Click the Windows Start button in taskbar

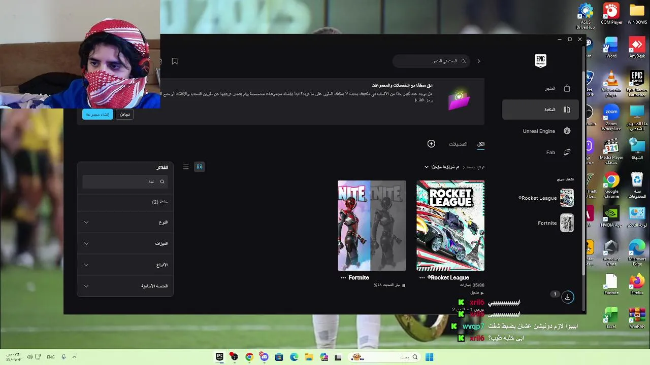(x=429, y=357)
